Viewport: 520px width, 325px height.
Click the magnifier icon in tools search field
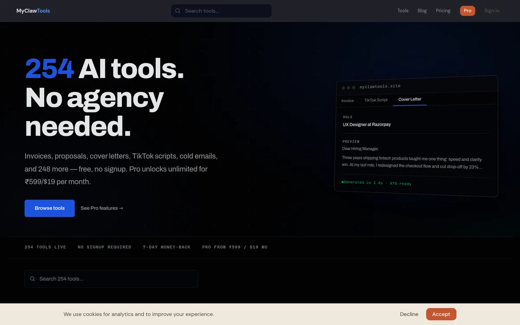[x=32, y=279]
